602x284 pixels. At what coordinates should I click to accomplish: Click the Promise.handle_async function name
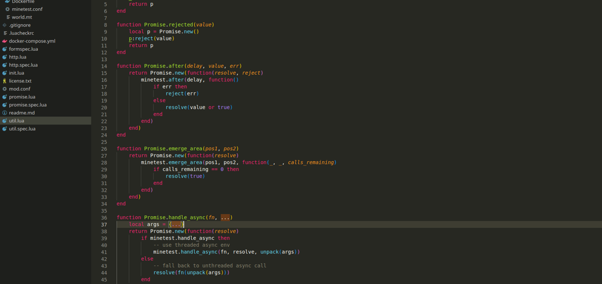pos(175,218)
